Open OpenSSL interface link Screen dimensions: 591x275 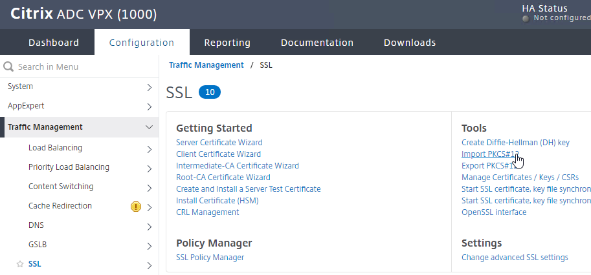[x=494, y=212]
